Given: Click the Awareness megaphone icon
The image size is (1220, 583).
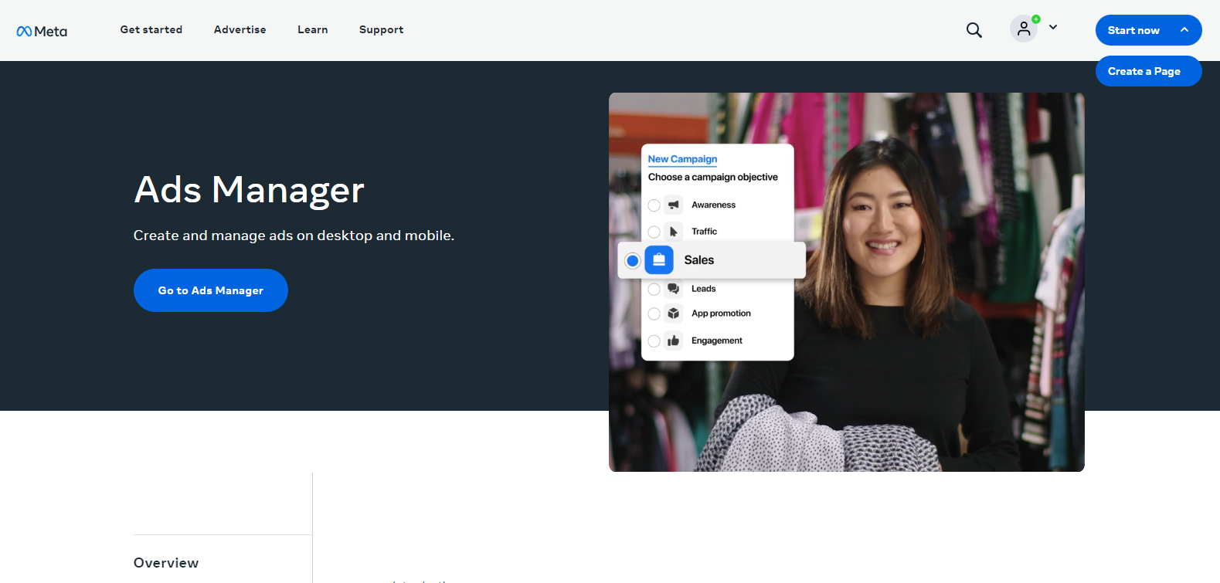Looking at the screenshot, I should click(x=674, y=205).
